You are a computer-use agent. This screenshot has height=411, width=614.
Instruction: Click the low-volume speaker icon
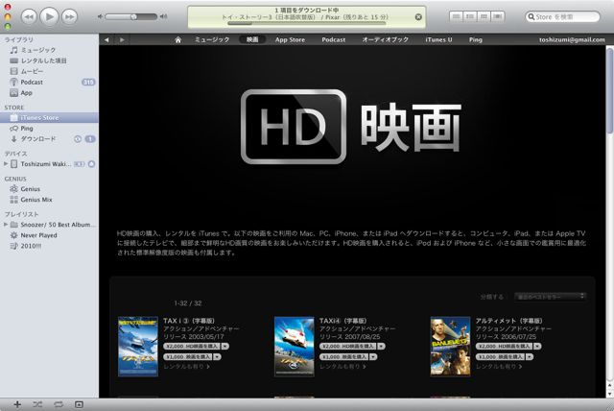pyautogui.click(x=100, y=16)
